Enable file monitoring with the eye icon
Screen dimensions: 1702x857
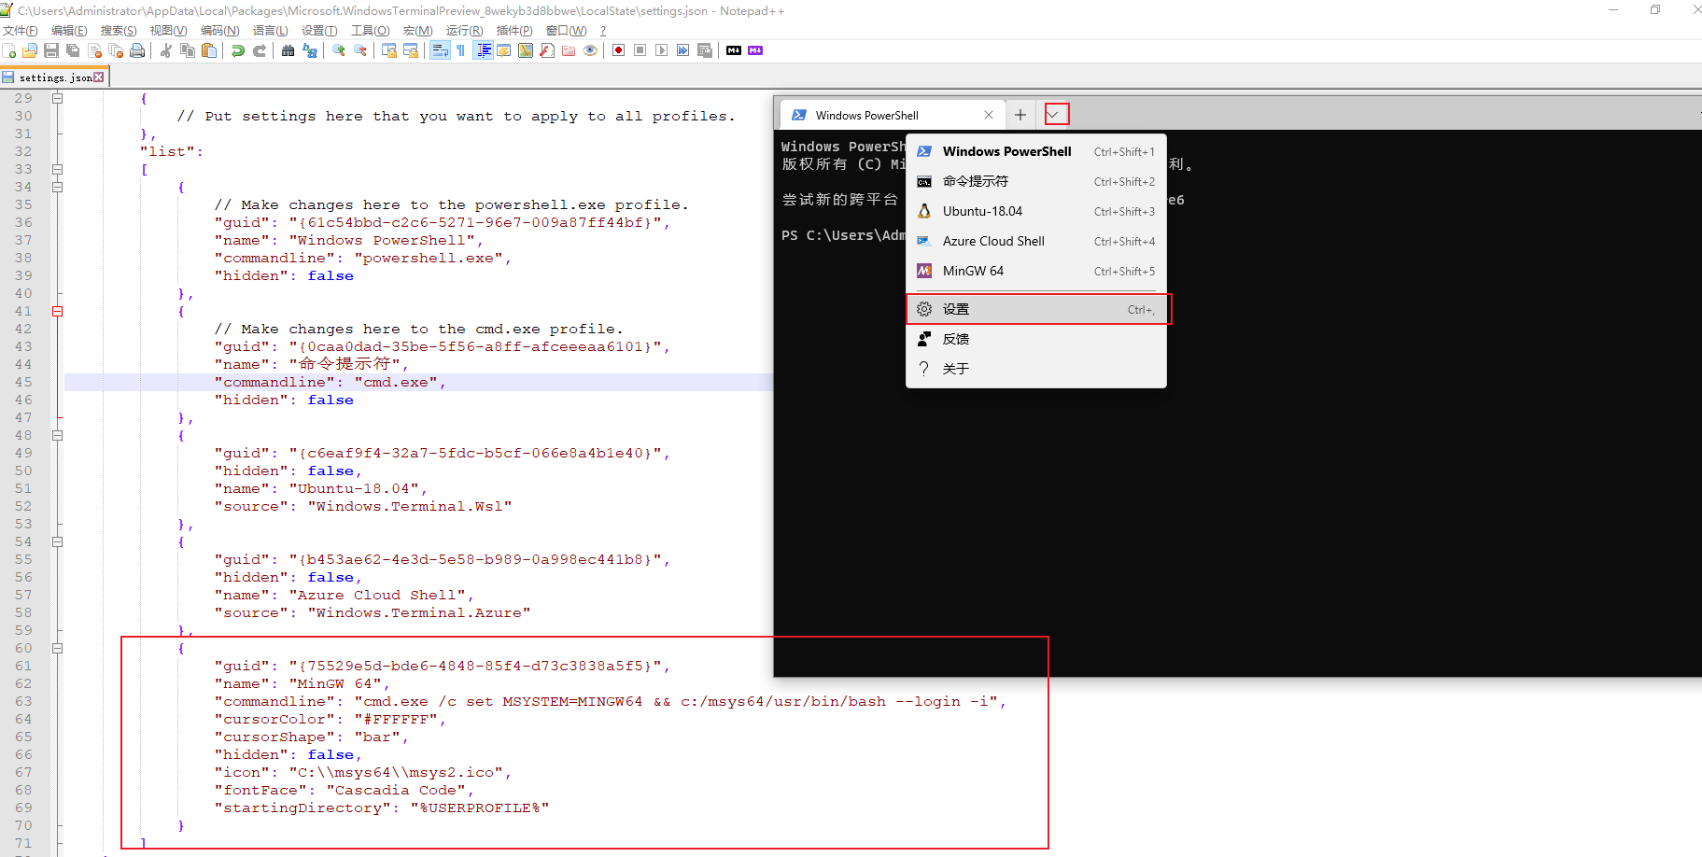(x=590, y=50)
